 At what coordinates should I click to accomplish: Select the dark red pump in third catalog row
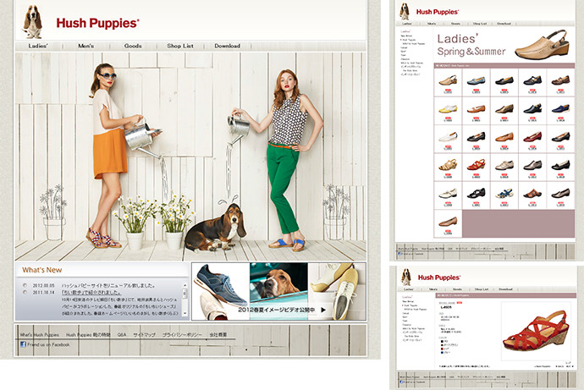coord(532,139)
